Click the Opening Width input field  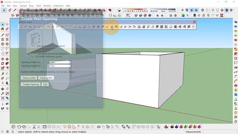click(x=60, y=62)
